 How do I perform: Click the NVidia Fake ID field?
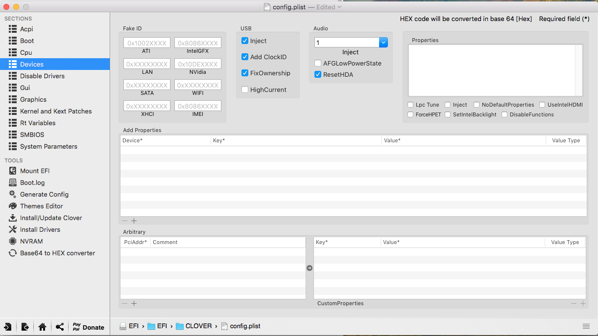pyautogui.click(x=198, y=64)
